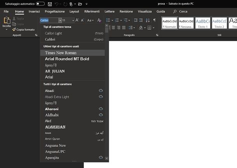Click the line spacing icon

coord(131,28)
